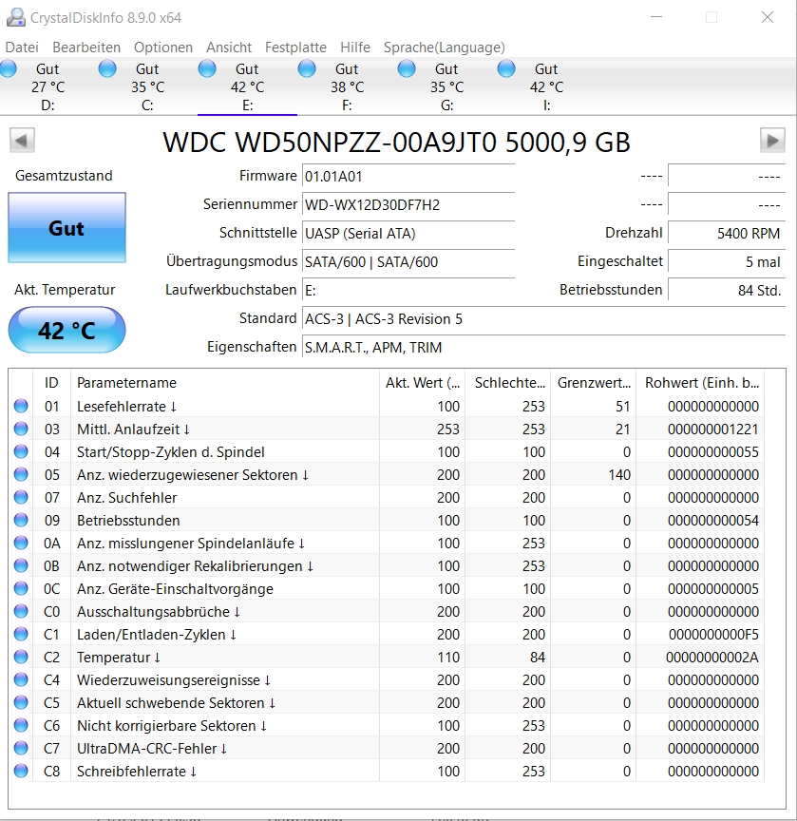The image size is (797, 821).
Task: Click the Standard field ACS-3 Revision 5
Action: tap(543, 319)
